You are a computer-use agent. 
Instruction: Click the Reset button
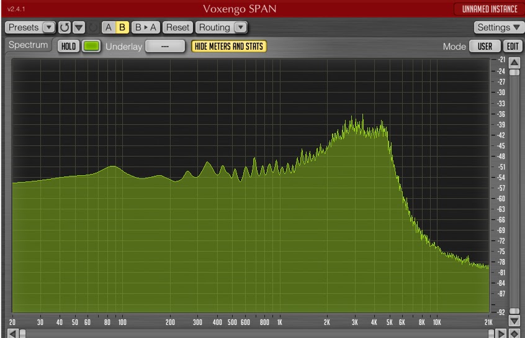(x=177, y=27)
